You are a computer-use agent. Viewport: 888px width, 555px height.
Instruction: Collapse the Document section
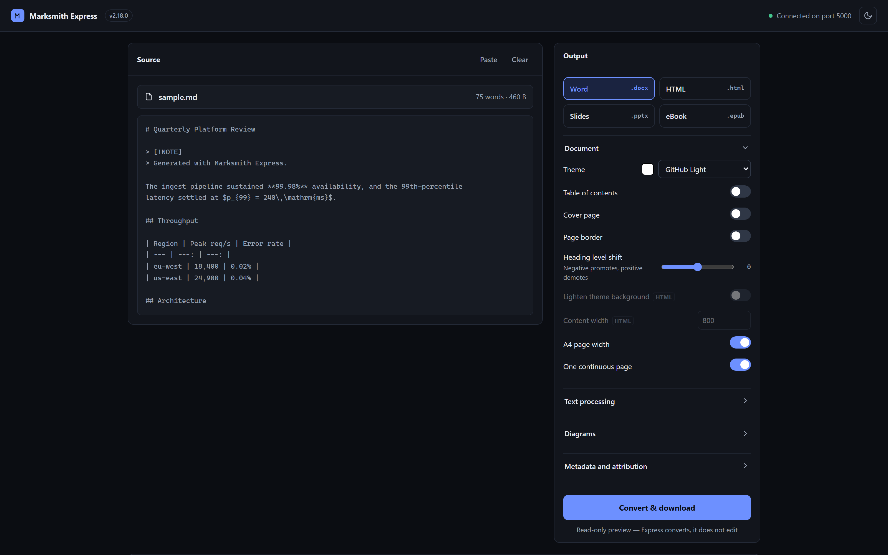657,148
